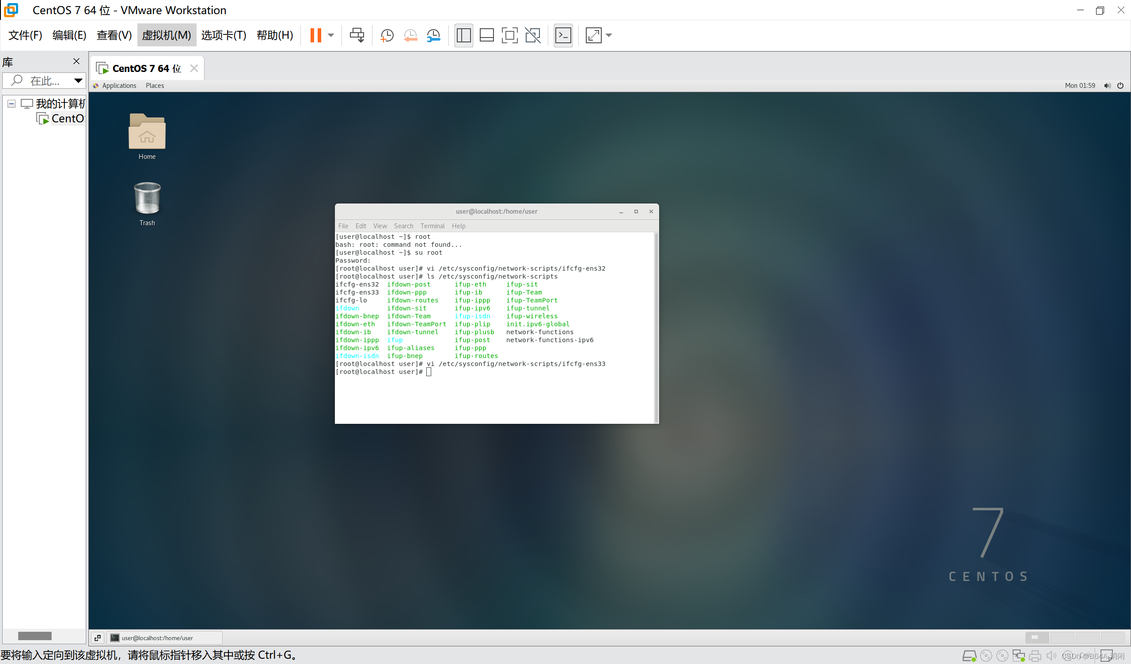Close the CentOS 7 64 位 tab
This screenshot has height=664, width=1131.
[x=194, y=68]
